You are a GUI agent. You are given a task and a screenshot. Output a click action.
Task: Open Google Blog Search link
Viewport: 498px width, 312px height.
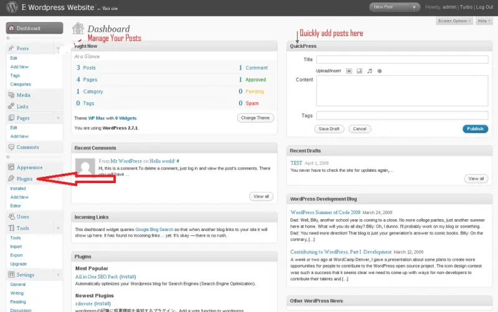(154, 229)
